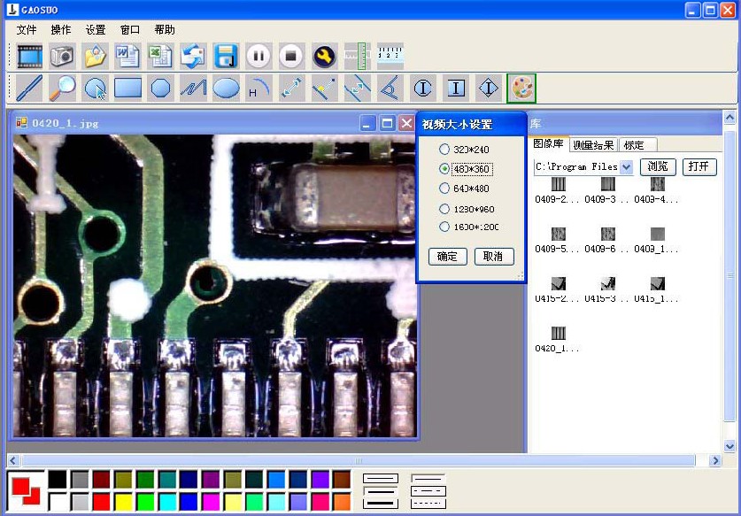This screenshot has height=516, width=741.
Task: Pause the live video
Action: pos(259,56)
